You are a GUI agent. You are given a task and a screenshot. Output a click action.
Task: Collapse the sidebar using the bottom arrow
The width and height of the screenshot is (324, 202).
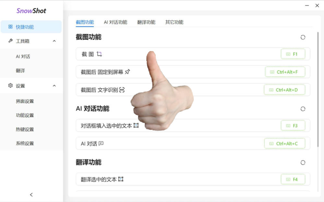pos(31,195)
